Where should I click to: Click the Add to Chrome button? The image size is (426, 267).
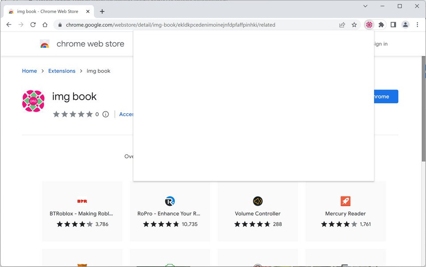pyautogui.click(x=386, y=97)
